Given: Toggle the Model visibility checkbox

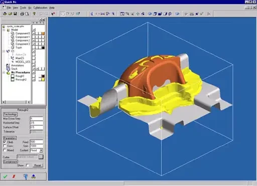Looking at the screenshot, I should [34, 30].
